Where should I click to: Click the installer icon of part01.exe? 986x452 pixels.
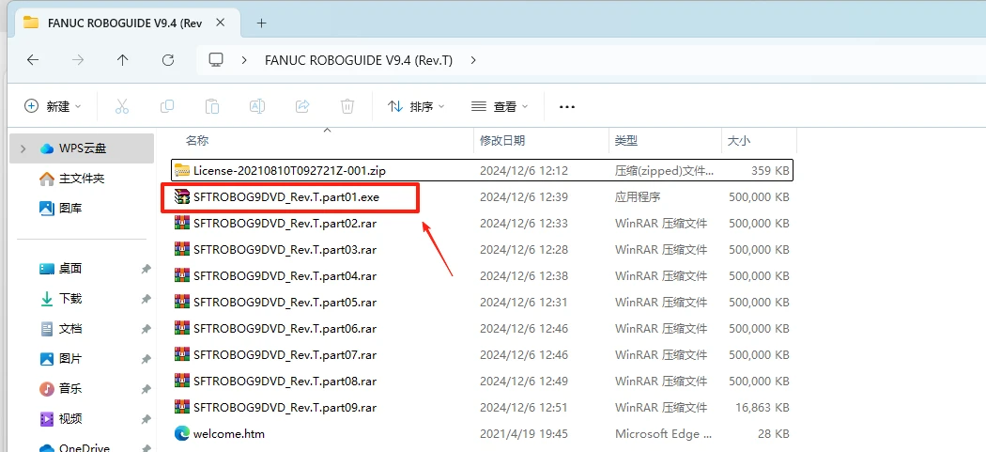pos(182,197)
